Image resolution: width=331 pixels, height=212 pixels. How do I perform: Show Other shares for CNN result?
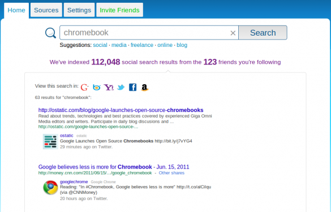coord(171,173)
